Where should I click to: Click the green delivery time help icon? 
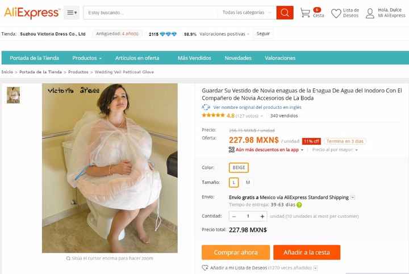point(299,205)
